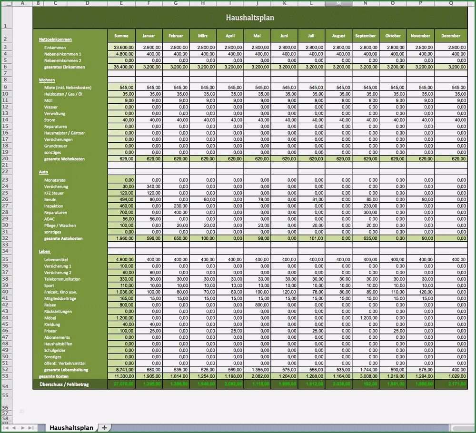This screenshot has height=433, width=476.
Task: Select the Wohnen section heading
Action: pos(47,80)
